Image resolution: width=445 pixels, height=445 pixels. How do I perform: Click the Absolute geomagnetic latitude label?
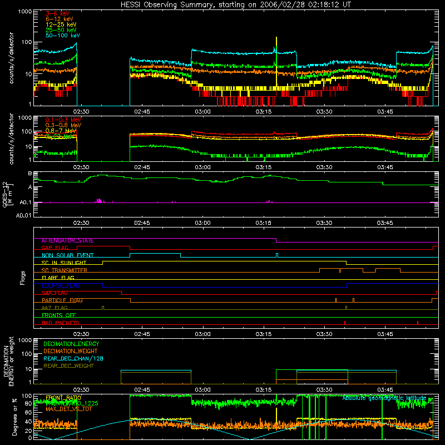tap(384, 398)
